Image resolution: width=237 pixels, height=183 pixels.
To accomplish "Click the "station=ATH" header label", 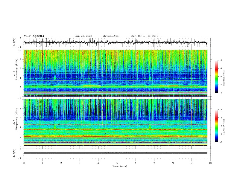I will click(x=111, y=36).
